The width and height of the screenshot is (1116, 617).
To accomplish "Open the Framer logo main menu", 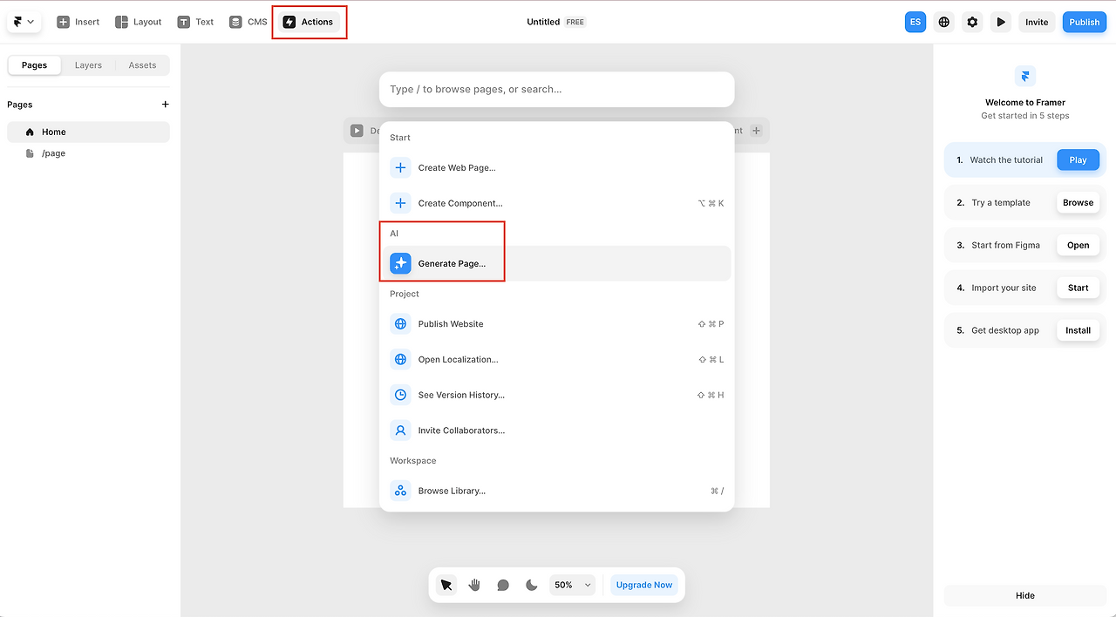I will [24, 22].
